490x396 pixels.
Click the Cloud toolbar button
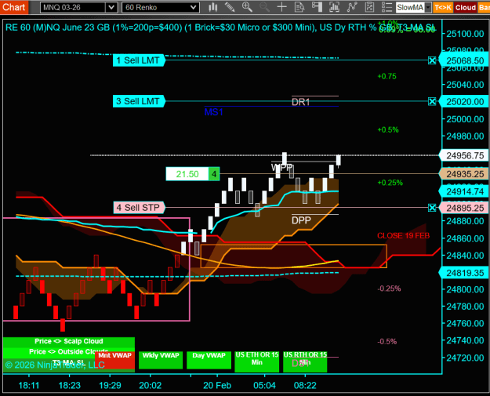[466, 8]
